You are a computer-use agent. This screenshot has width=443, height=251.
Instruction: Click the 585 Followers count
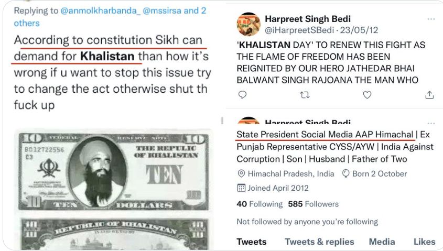tap(313, 204)
